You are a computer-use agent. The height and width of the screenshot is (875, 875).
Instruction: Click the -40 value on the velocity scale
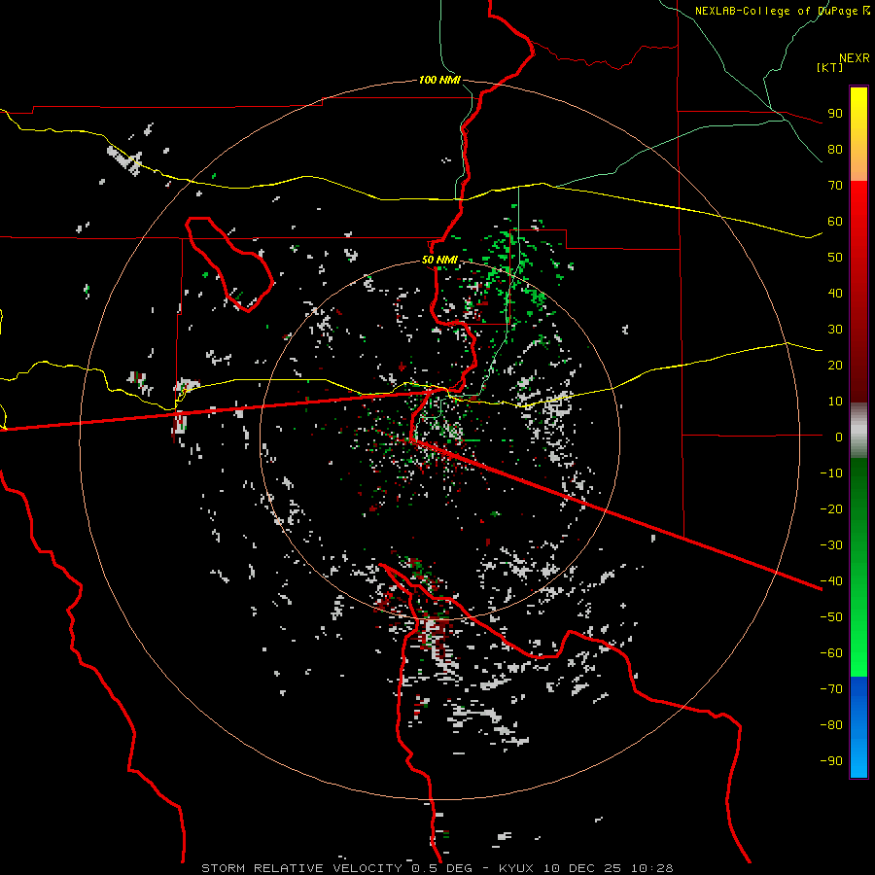click(831, 581)
